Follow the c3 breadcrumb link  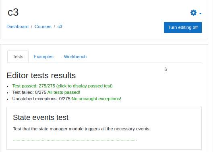tap(60, 26)
